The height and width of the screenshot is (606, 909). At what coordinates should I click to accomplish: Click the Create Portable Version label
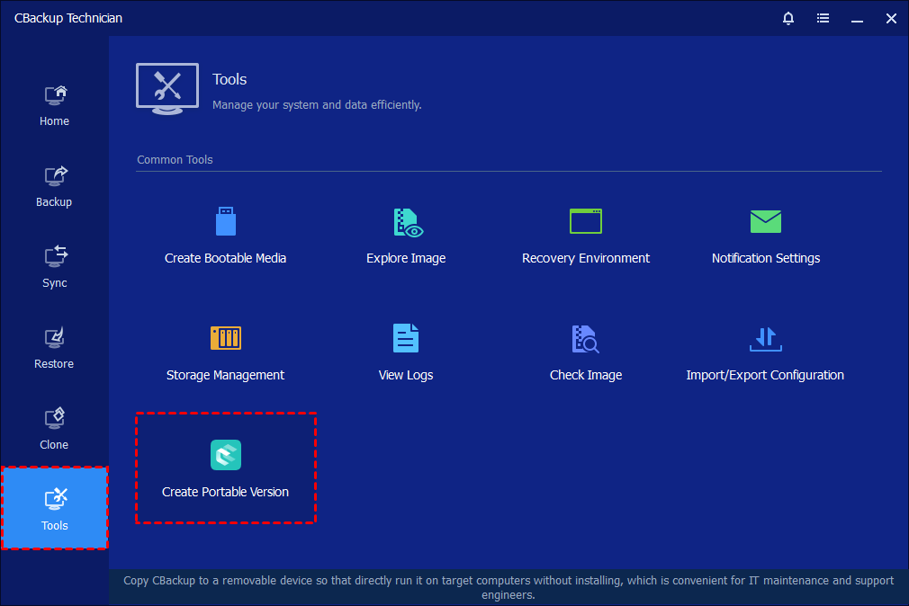pos(226,492)
